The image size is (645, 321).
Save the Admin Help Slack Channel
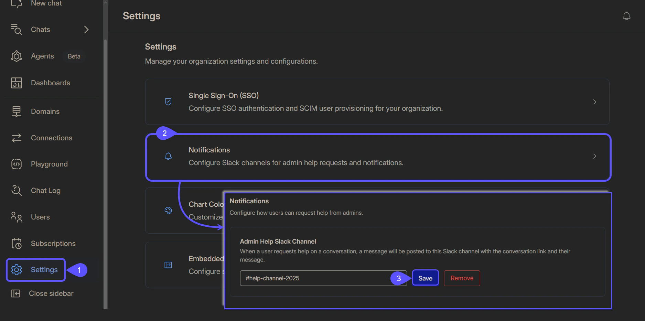coord(425,278)
